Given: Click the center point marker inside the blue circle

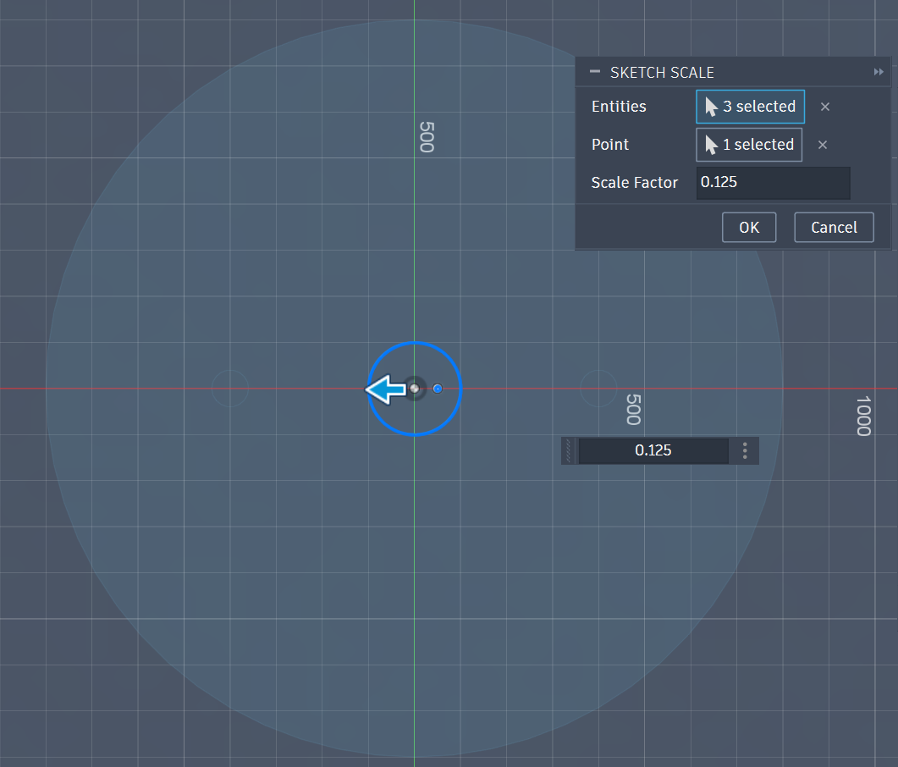Looking at the screenshot, I should (x=415, y=389).
